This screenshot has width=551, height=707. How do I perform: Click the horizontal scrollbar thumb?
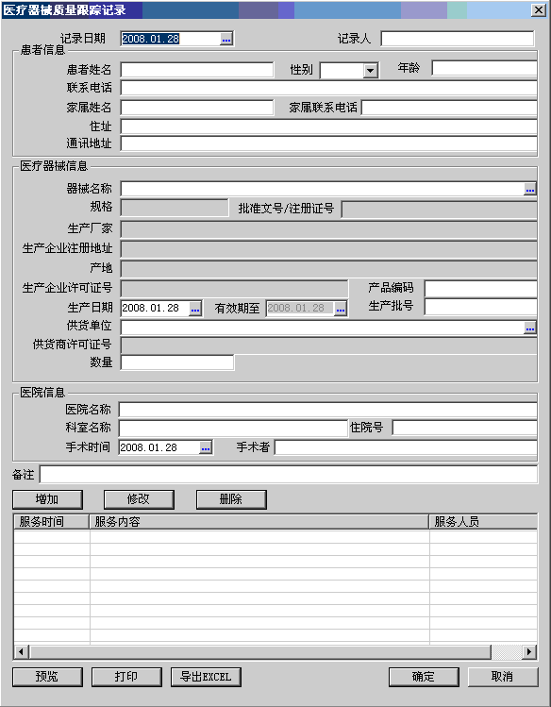click(259, 651)
